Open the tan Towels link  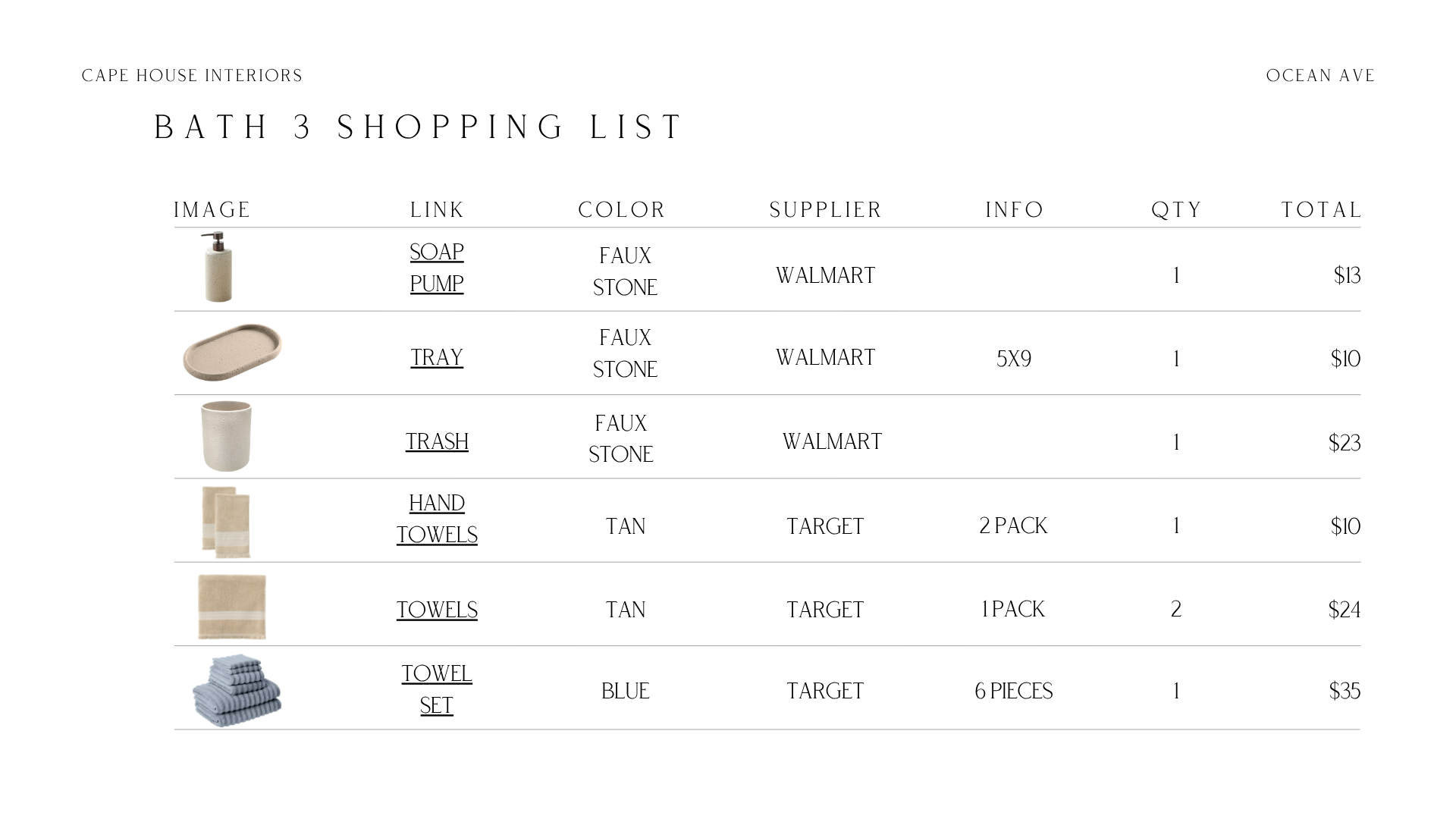tap(437, 610)
